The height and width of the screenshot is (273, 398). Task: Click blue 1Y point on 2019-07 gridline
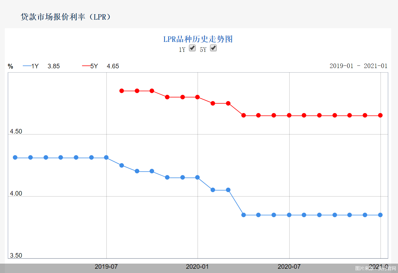pos(106,157)
